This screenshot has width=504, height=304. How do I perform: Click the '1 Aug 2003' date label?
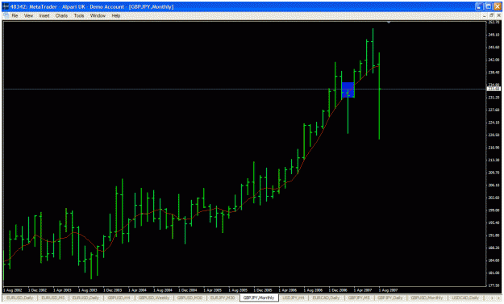pyautogui.click(x=88, y=290)
